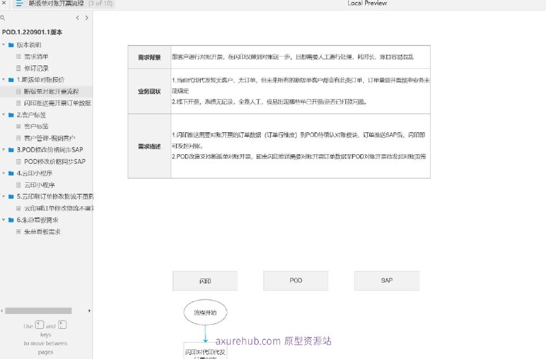The width and height of the screenshot is (546, 359).
Task: Click the 闪印对代印代发 flowchart step
Action: (x=205, y=351)
